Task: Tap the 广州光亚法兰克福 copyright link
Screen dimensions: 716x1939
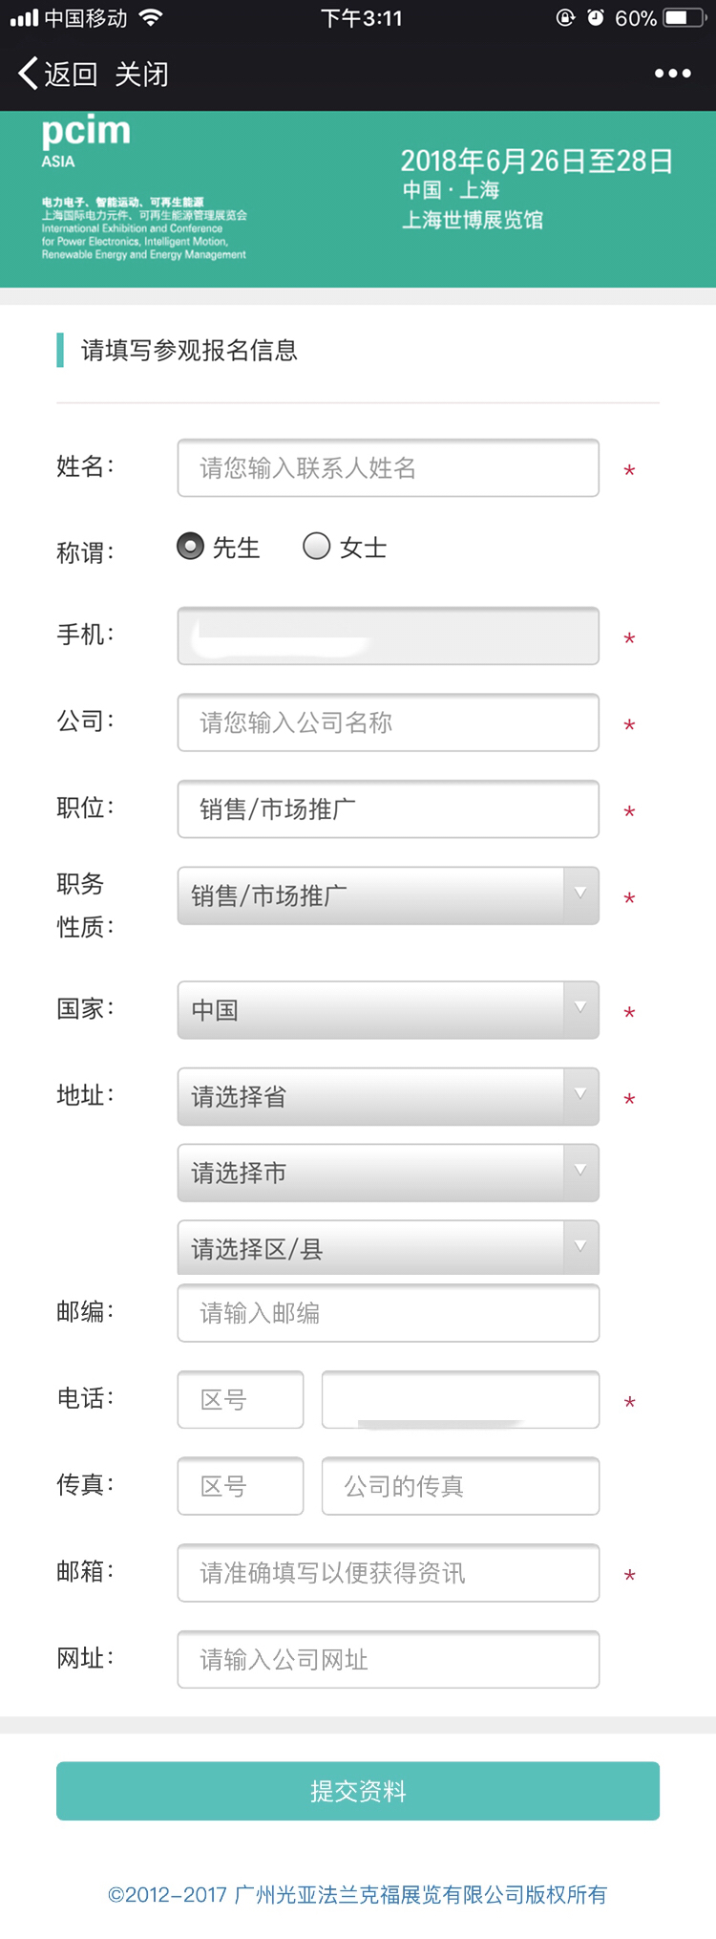Action: click(x=358, y=1894)
